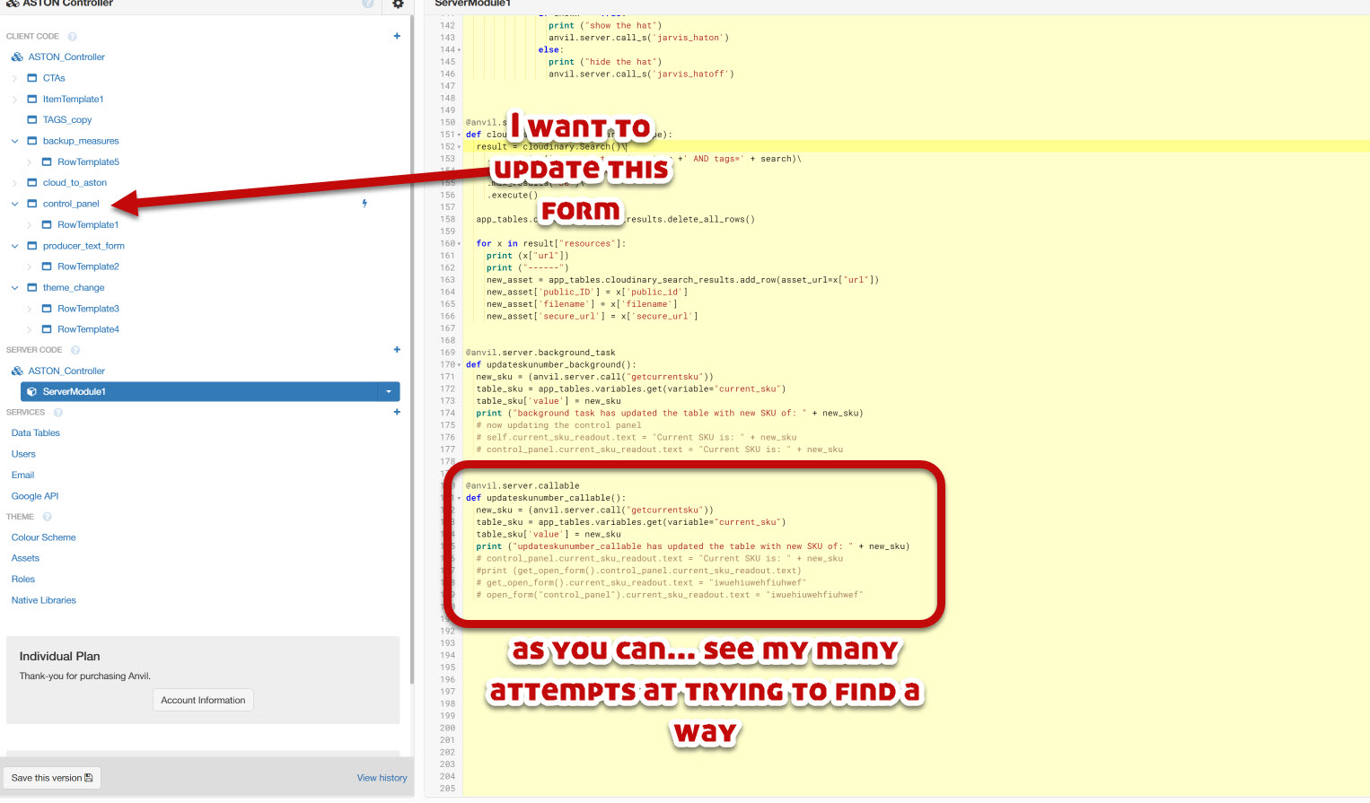Click the settings gear icon in the header
The image size is (1370, 803).
(398, 5)
